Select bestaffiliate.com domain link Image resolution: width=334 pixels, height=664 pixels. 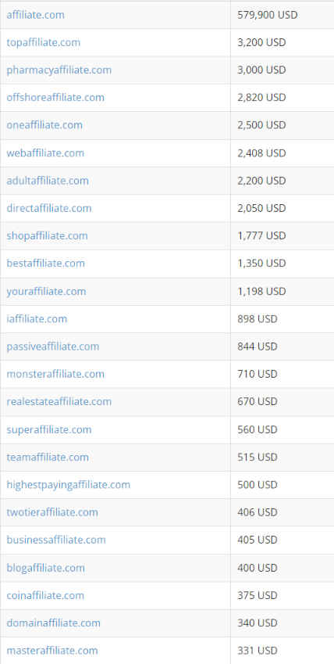46,263
